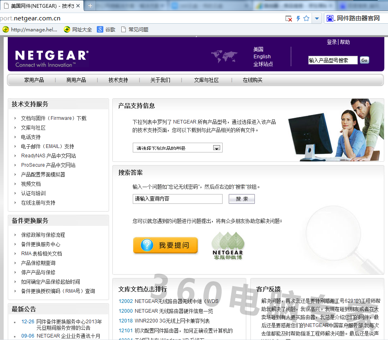Click the Go search button
The image size is (388, 340).
click(x=364, y=60)
